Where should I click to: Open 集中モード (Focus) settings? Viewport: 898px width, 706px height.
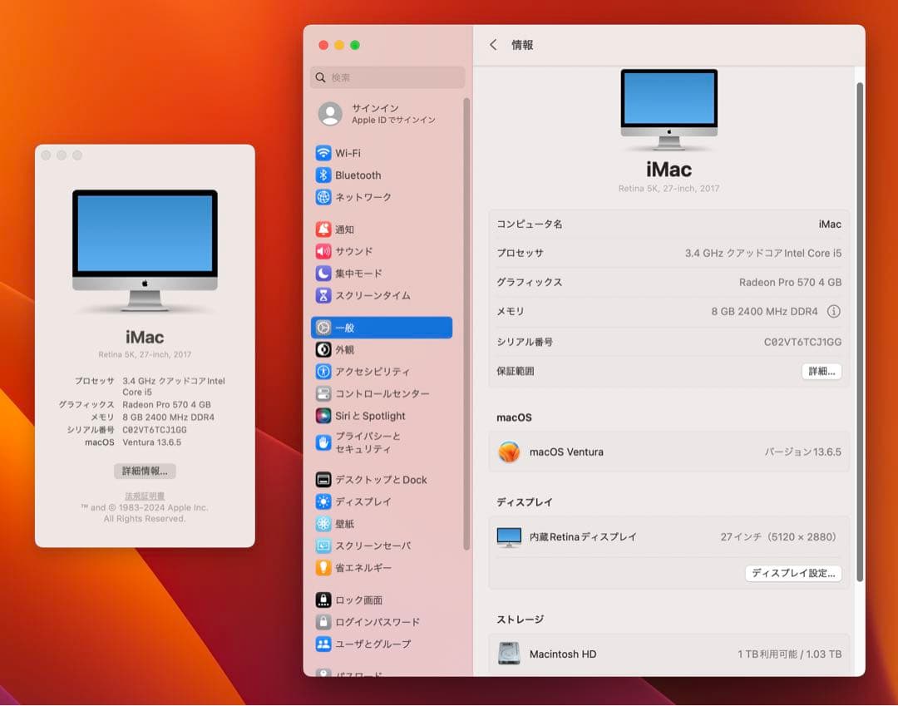point(361,273)
